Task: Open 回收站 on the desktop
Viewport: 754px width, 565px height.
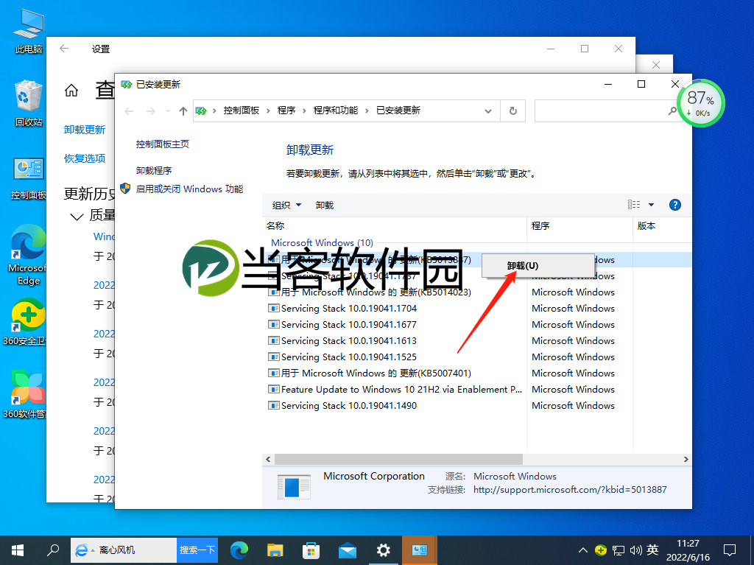Action: pyautogui.click(x=27, y=96)
